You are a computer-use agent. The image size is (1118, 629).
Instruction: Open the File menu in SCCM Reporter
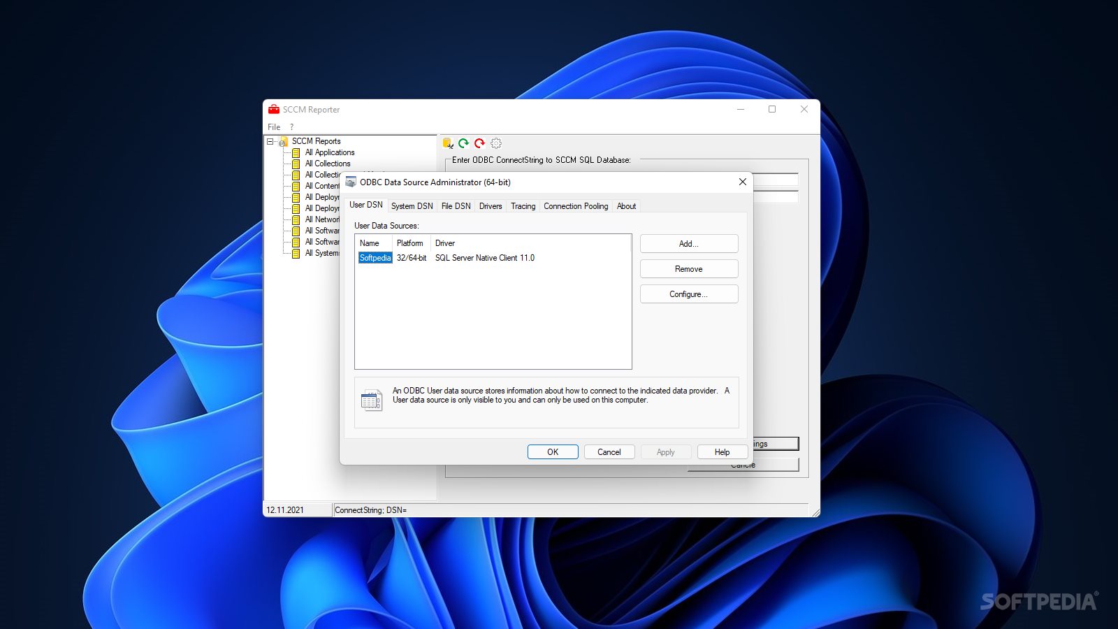[x=274, y=126]
